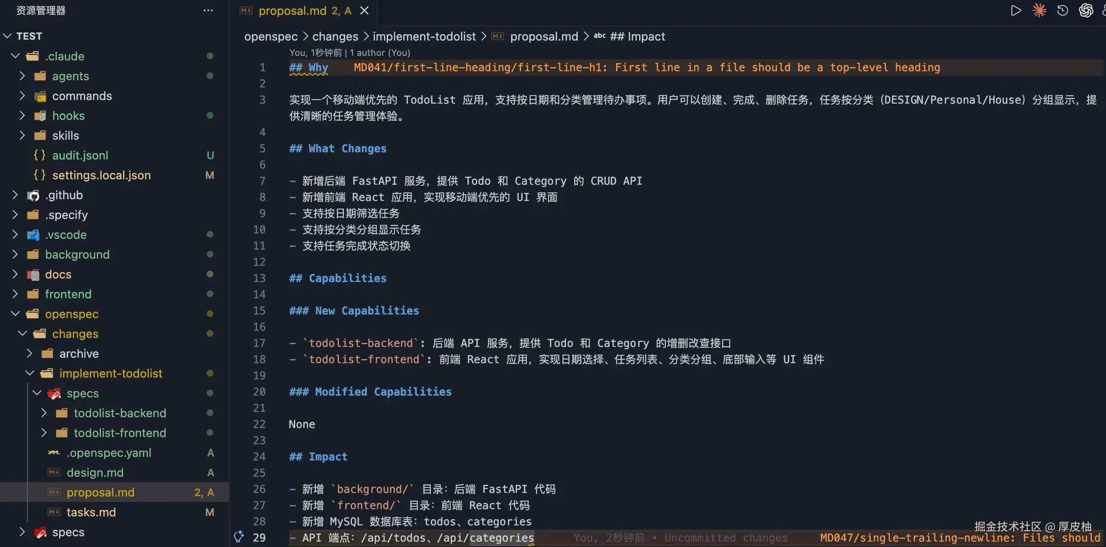1106x547 pixels.
Task: Select changes in the breadcrumb path
Action: click(x=335, y=36)
